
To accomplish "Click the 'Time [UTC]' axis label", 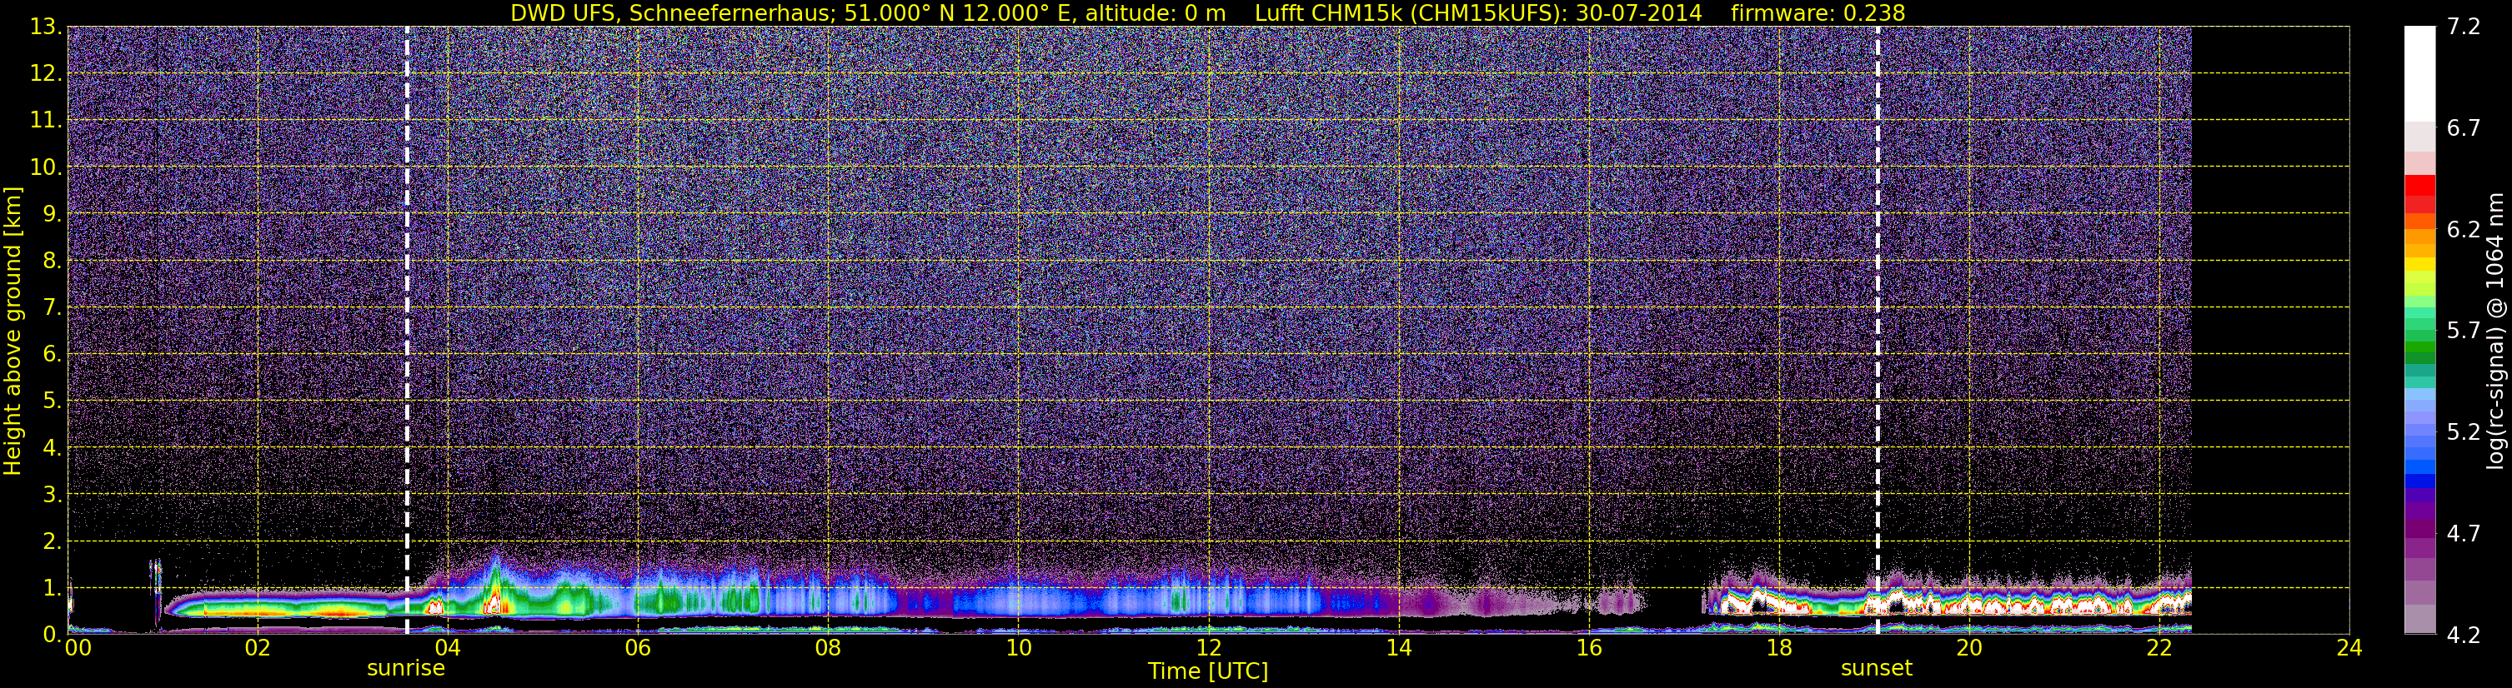I will pyautogui.click(x=1207, y=671).
